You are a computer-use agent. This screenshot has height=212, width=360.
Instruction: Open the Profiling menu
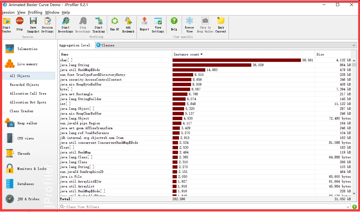pos(35,12)
